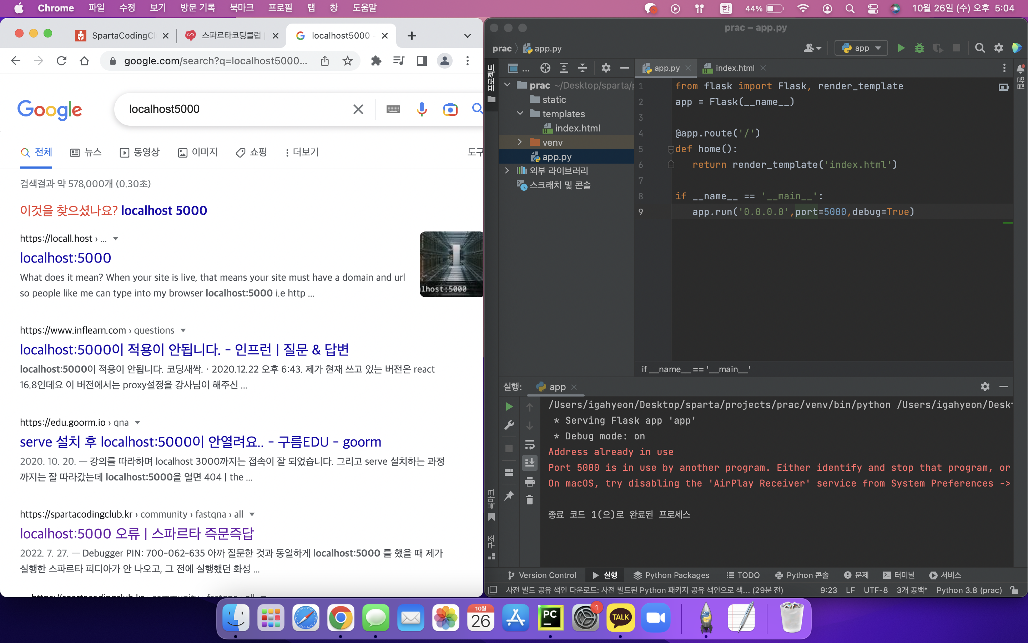Pin the run tab with pin icon
Image resolution: width=1028 pixels, height=643 pixels.
(x=509, y=496)
